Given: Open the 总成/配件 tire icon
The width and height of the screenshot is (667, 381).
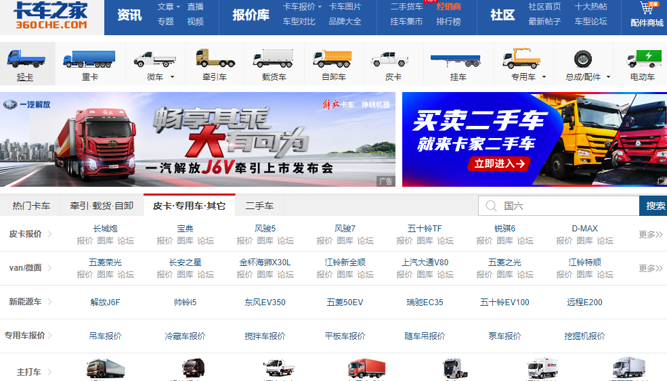Looking at the screenshot, I should (583, 59).
